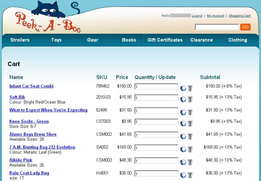This screenshot has height=181, width=261.
Task: Click update icon for Rain Coat-Lady Bug
Action: click(183, 175)
